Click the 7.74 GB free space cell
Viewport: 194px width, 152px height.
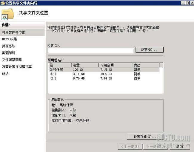click(x=106, y=78)
